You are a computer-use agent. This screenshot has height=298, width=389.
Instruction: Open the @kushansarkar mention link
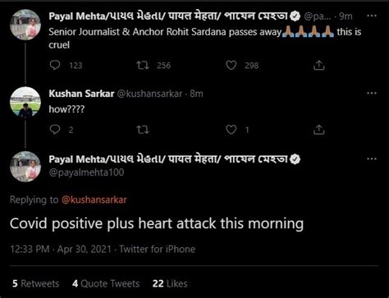tap(94, 199)
